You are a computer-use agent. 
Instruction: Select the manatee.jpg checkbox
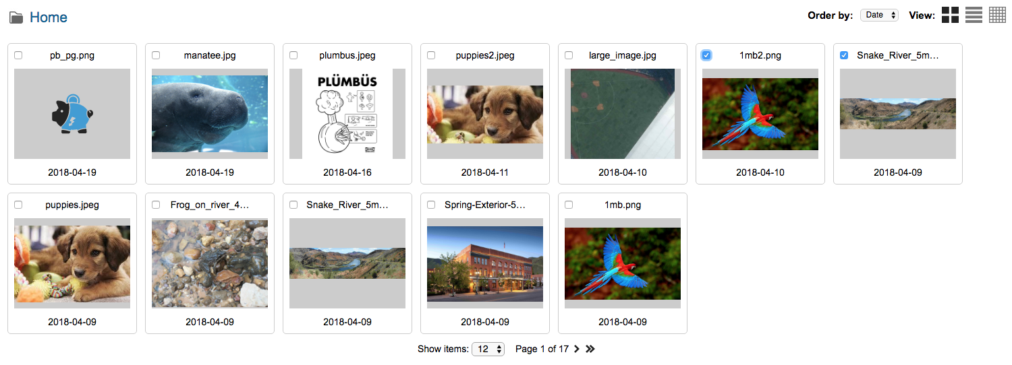(156, 55)
